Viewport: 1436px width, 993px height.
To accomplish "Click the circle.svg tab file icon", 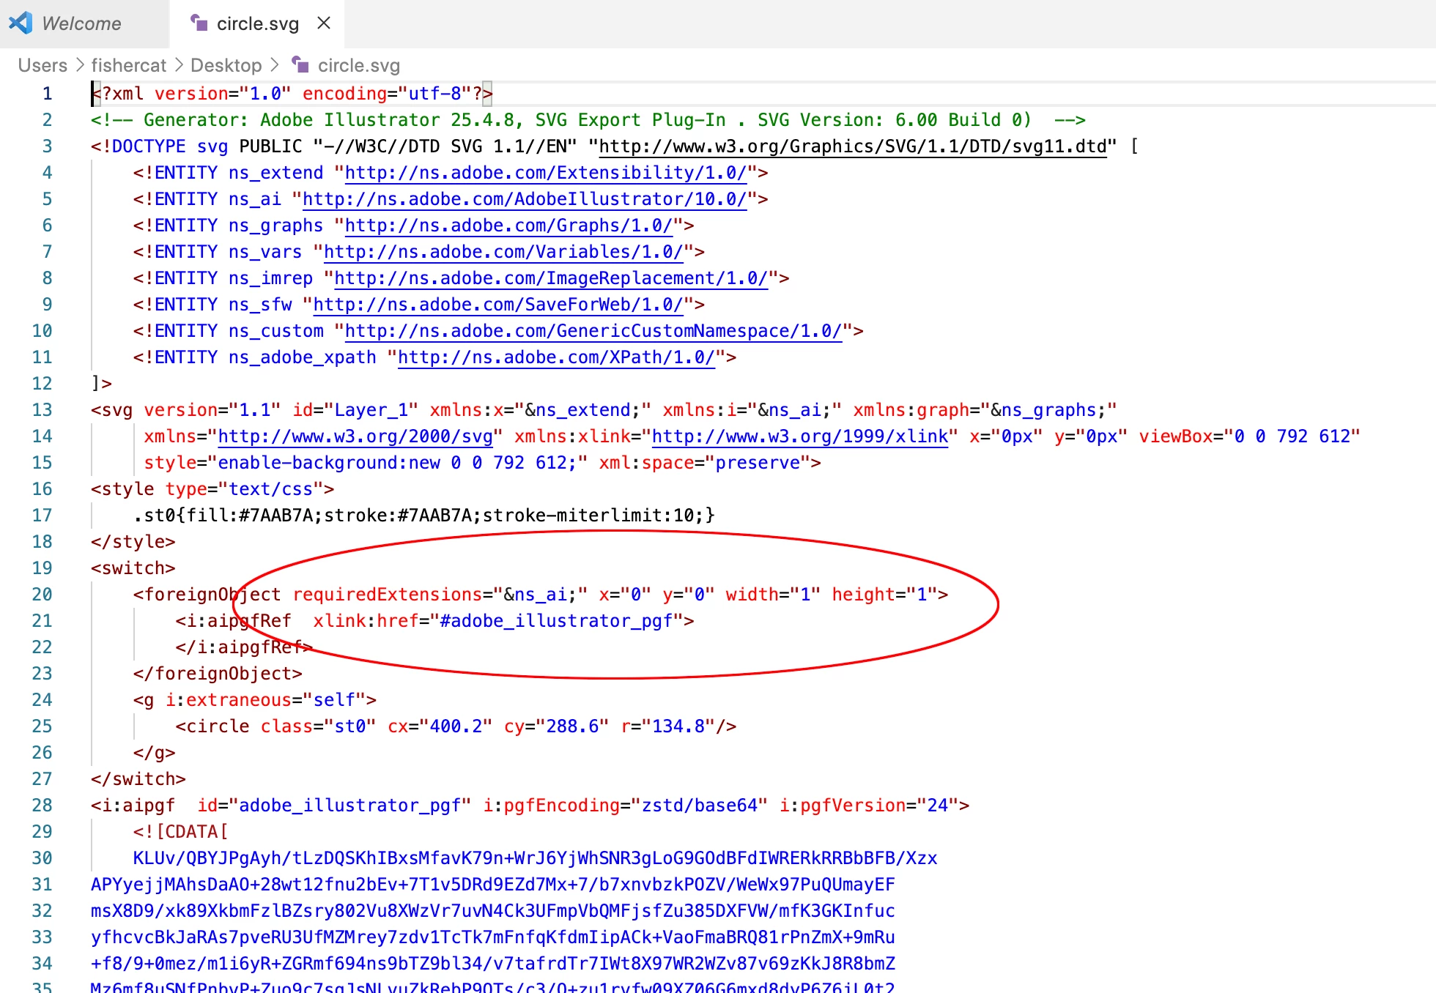I will pos(199,23).
